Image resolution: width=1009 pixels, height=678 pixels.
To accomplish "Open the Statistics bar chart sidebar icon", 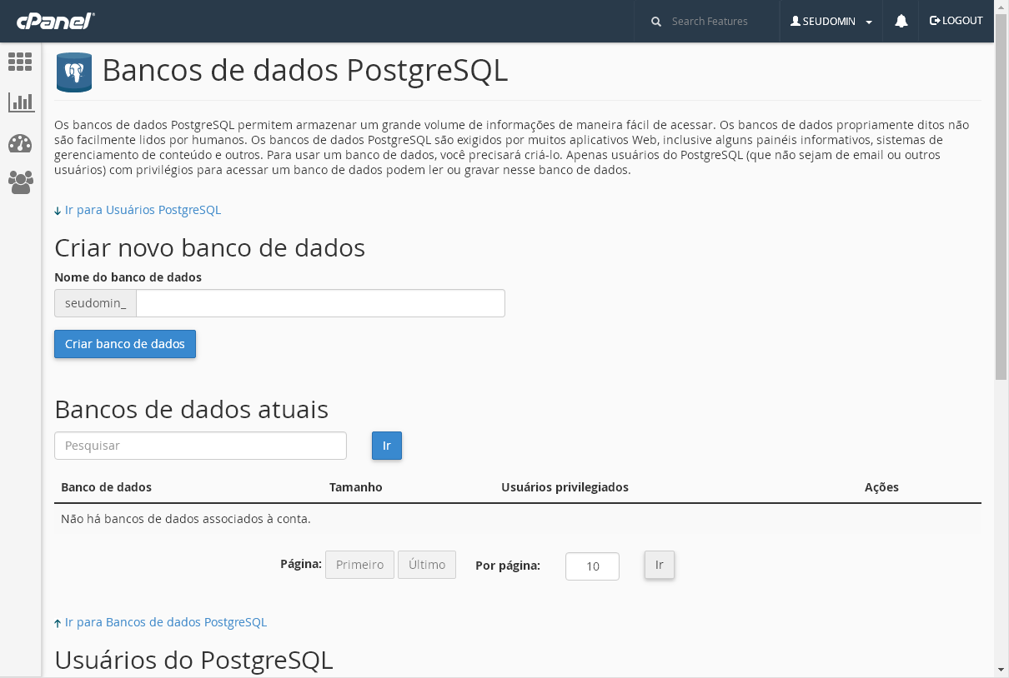I will click(x=21, y=102).
